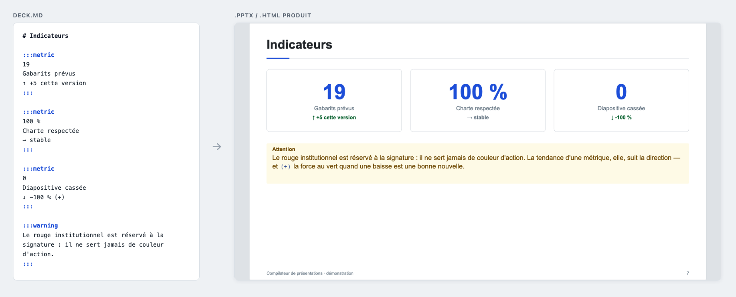Click the big "100 %" metric value on slide

tap(478, 92)
